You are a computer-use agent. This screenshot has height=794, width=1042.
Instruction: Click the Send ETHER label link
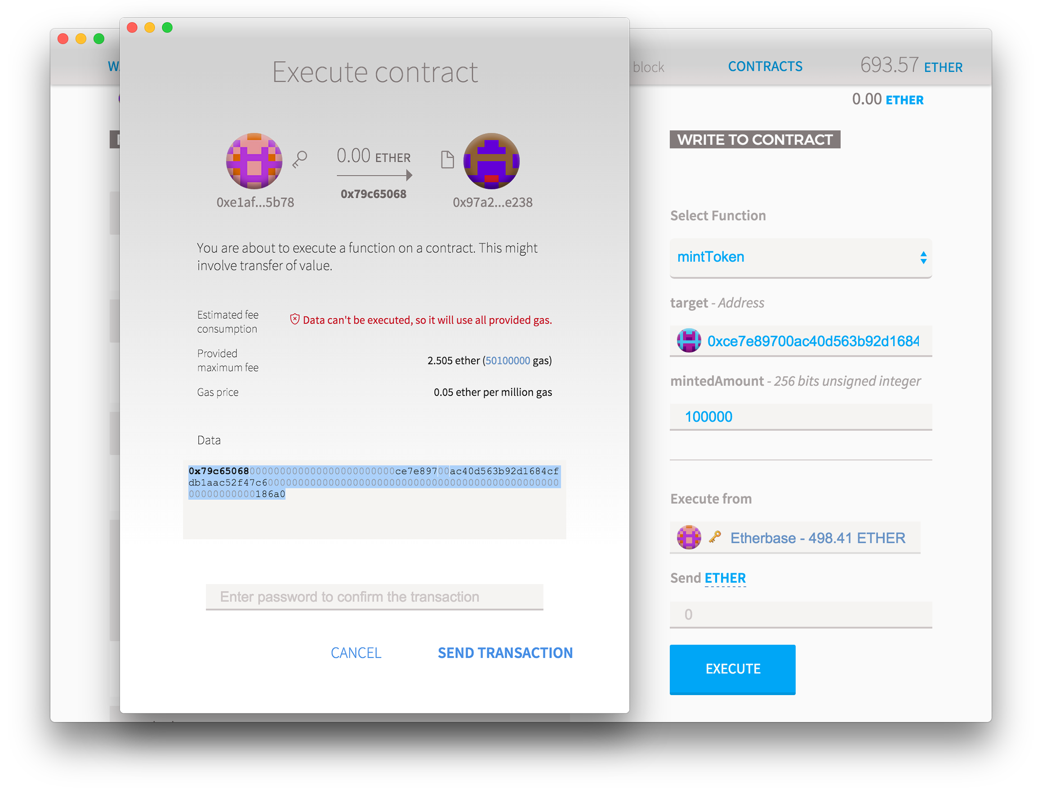pyautogui.click(x=725, y=577)
